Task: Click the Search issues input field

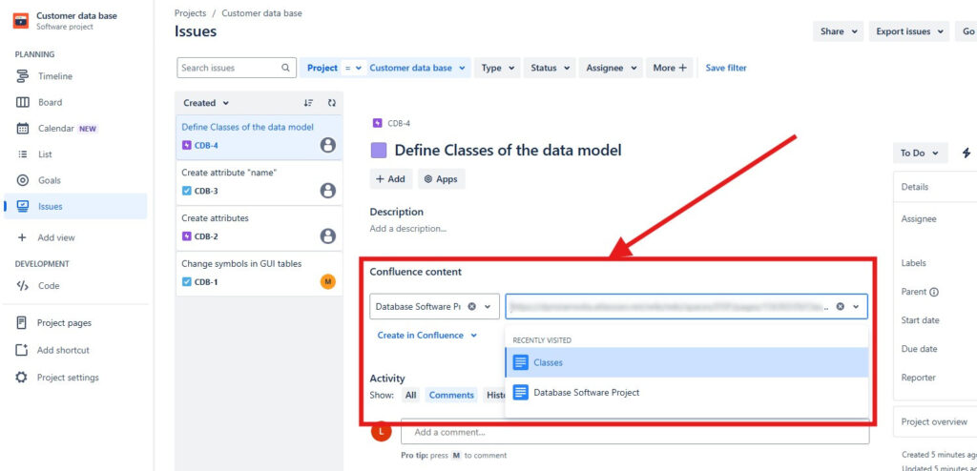Action: click(230, 68)
